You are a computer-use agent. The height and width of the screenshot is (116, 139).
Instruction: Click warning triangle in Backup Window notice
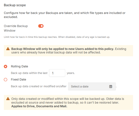coord(8,49)
